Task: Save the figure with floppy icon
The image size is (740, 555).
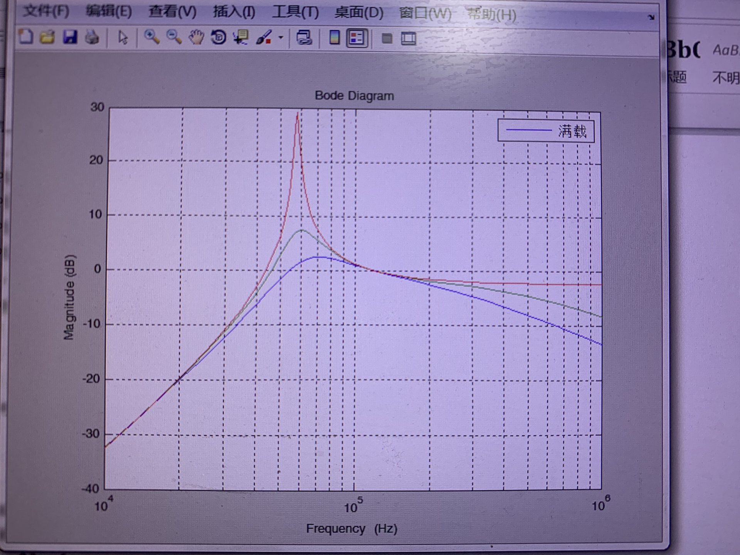Action: click(70, 37)
